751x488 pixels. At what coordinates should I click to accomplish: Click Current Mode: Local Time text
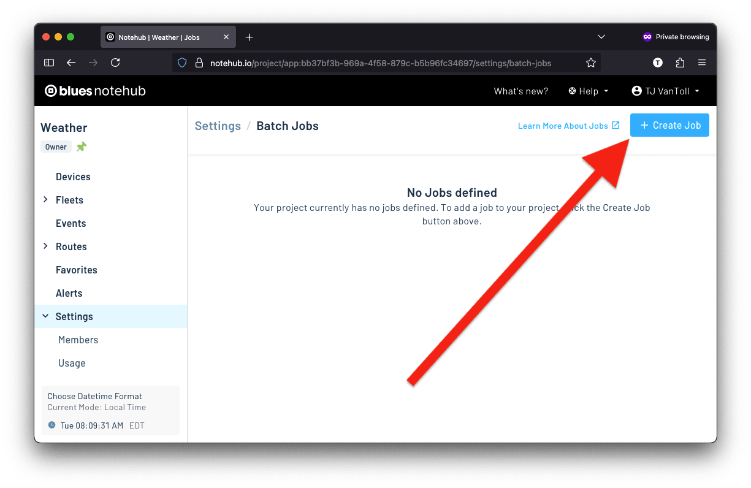click(97, 407)
